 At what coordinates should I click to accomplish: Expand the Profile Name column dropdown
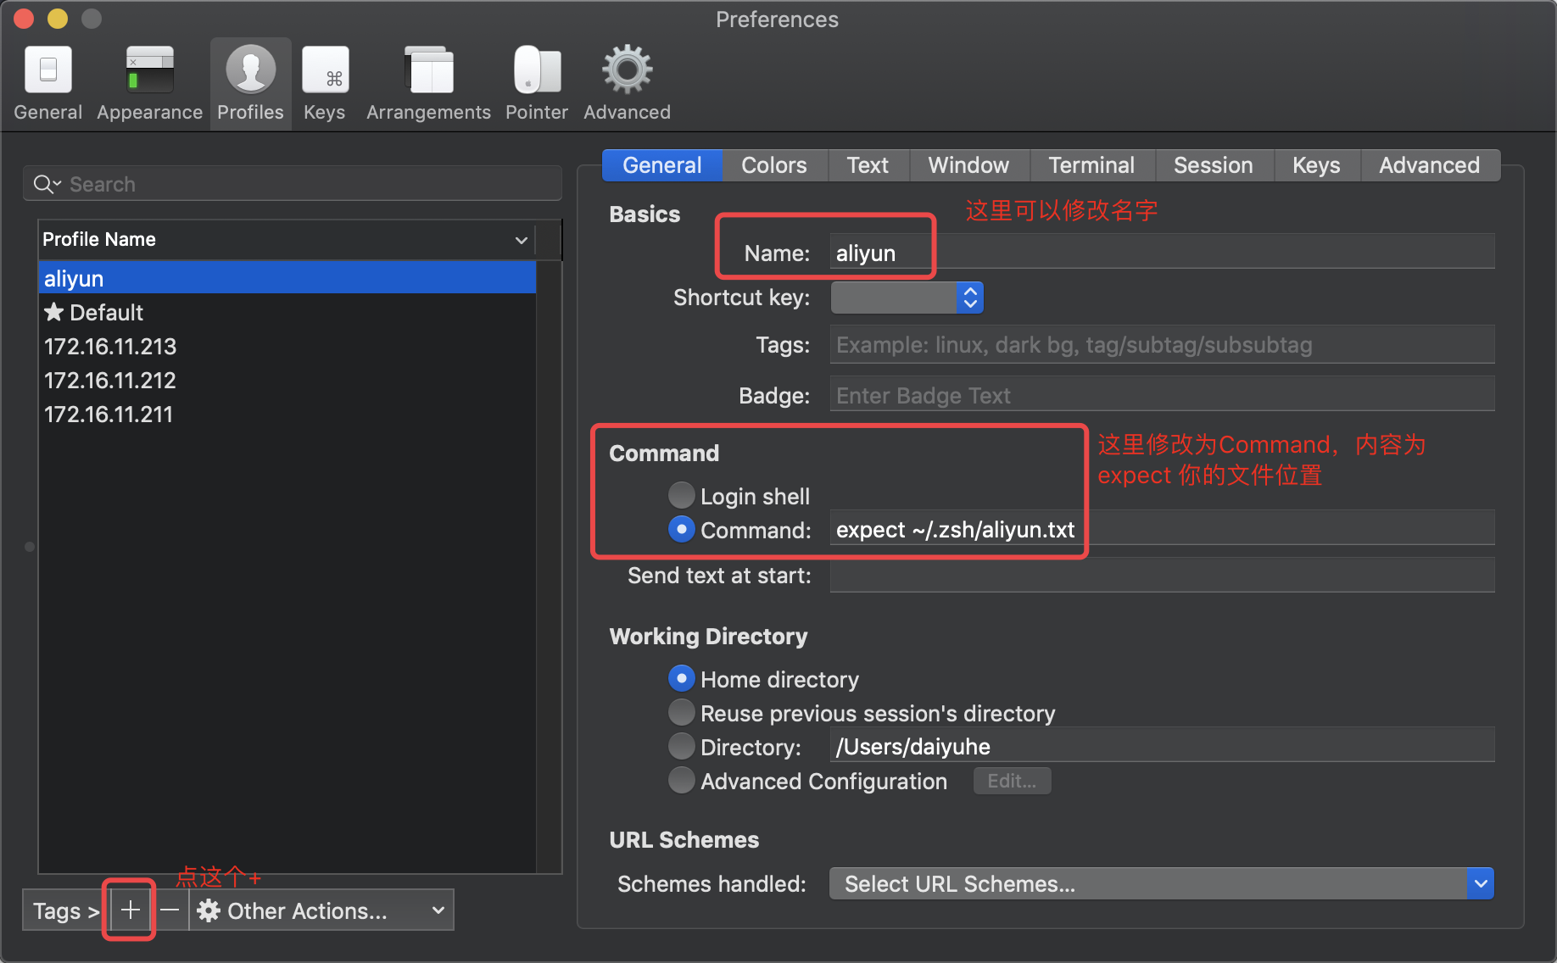click(521, 240)
